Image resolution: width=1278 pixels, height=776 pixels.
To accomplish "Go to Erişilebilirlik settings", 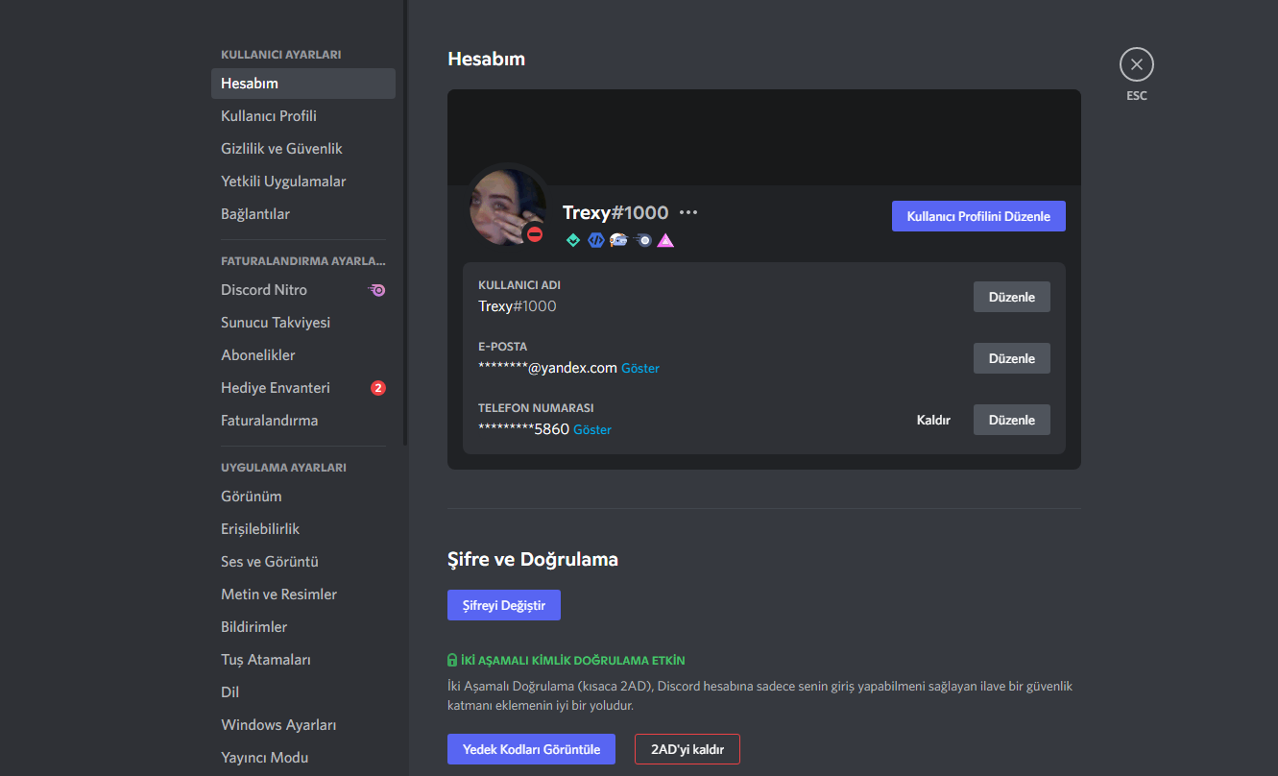I will tap(303, 529).
